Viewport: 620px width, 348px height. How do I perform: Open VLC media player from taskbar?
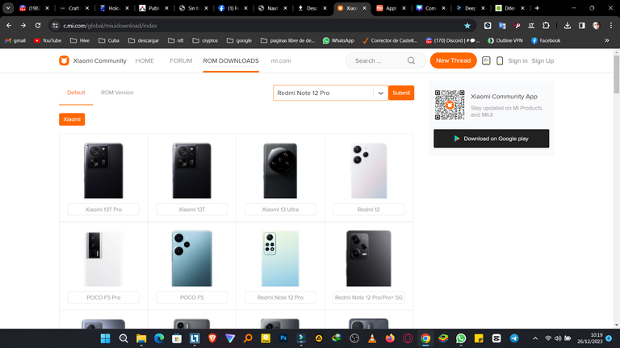point(371,338)
